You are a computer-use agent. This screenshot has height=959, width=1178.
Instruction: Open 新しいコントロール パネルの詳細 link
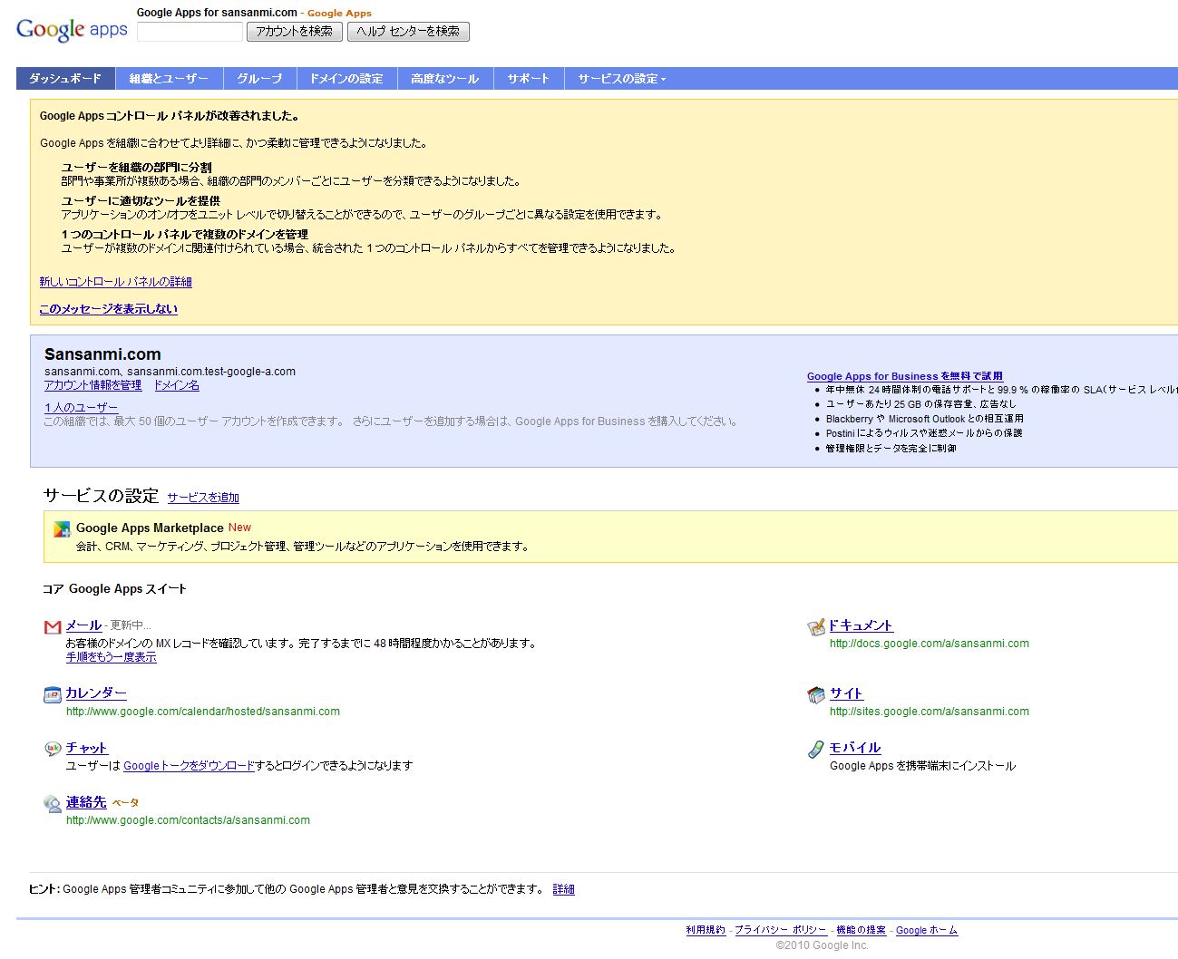coord(115,282)
